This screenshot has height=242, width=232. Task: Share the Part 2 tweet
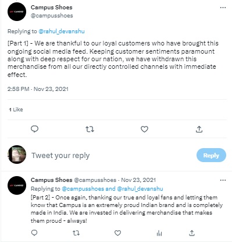[192, 233]
